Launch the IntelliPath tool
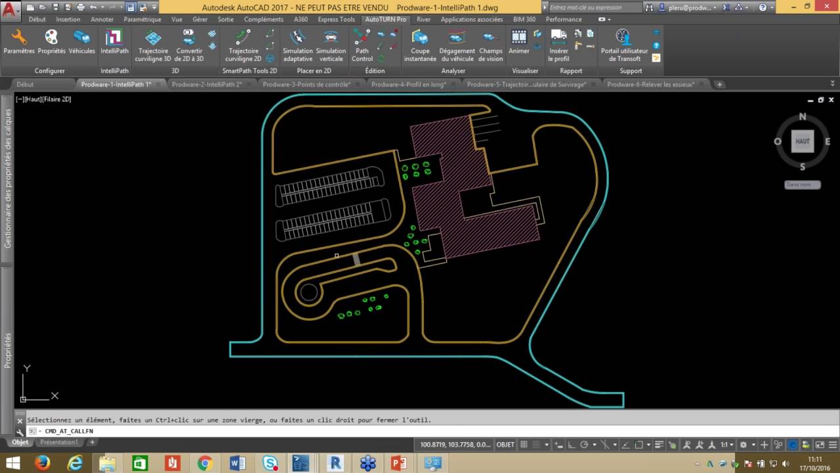This screenshot has width=840, height=473. [x=114, y=43]
